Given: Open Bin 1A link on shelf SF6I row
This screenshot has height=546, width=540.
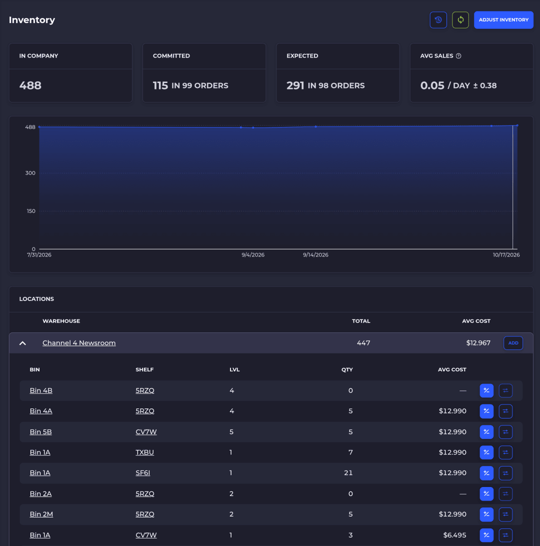Looking at the screenshot, I should (x=40, y=473).
